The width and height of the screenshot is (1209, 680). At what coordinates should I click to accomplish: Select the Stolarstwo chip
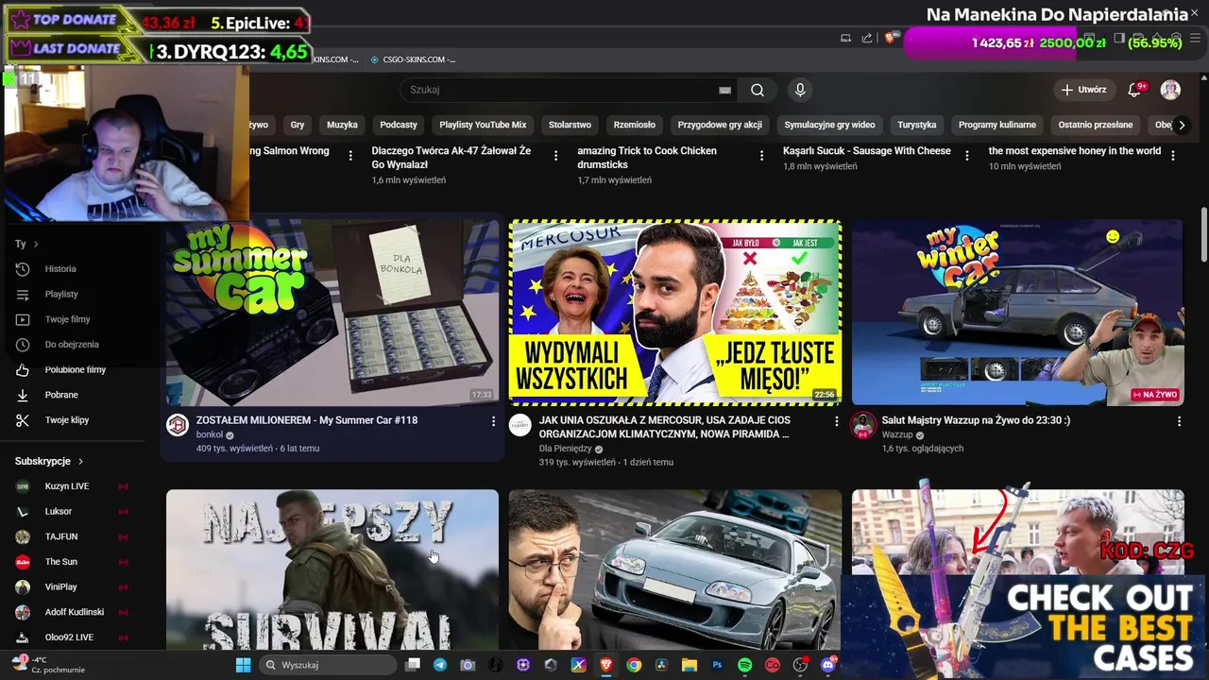(570, 125)
